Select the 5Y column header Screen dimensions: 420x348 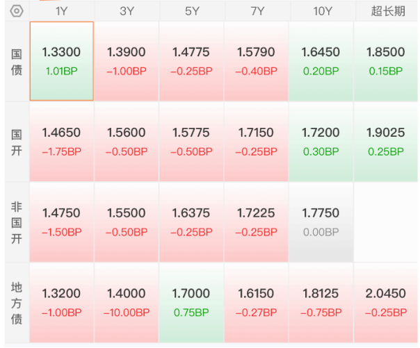click(x=192, y=11)
